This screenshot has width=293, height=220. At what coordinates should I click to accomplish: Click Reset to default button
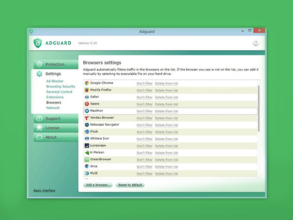coord(130,185)
